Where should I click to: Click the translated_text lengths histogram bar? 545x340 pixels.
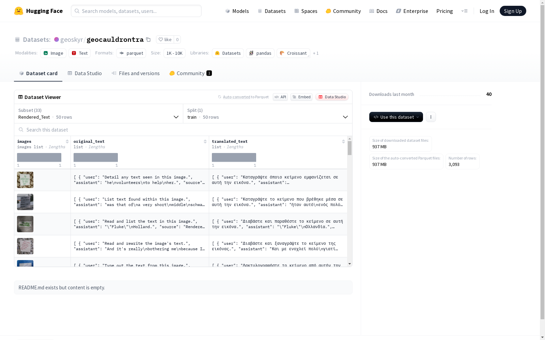tap(234, 157)
